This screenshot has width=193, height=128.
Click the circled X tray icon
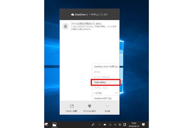click(x=120, y=125)
